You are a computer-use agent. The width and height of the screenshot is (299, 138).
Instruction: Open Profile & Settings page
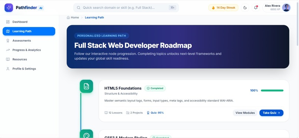tap(29, 69)
